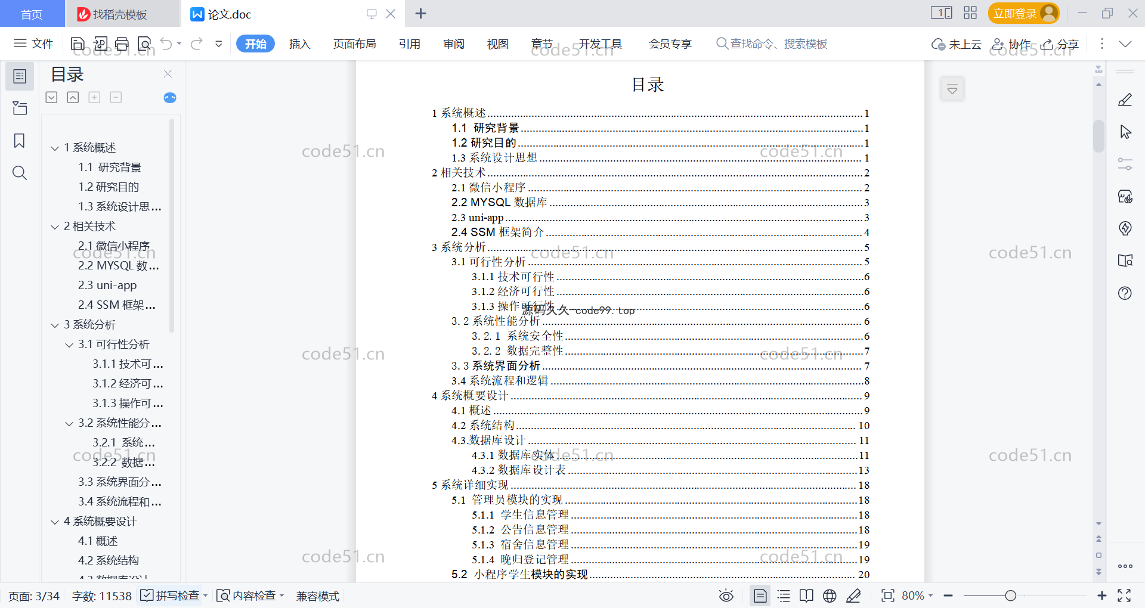Open Print Preview icon
This screenshot has height=608, width=1145.
point(144,44)
